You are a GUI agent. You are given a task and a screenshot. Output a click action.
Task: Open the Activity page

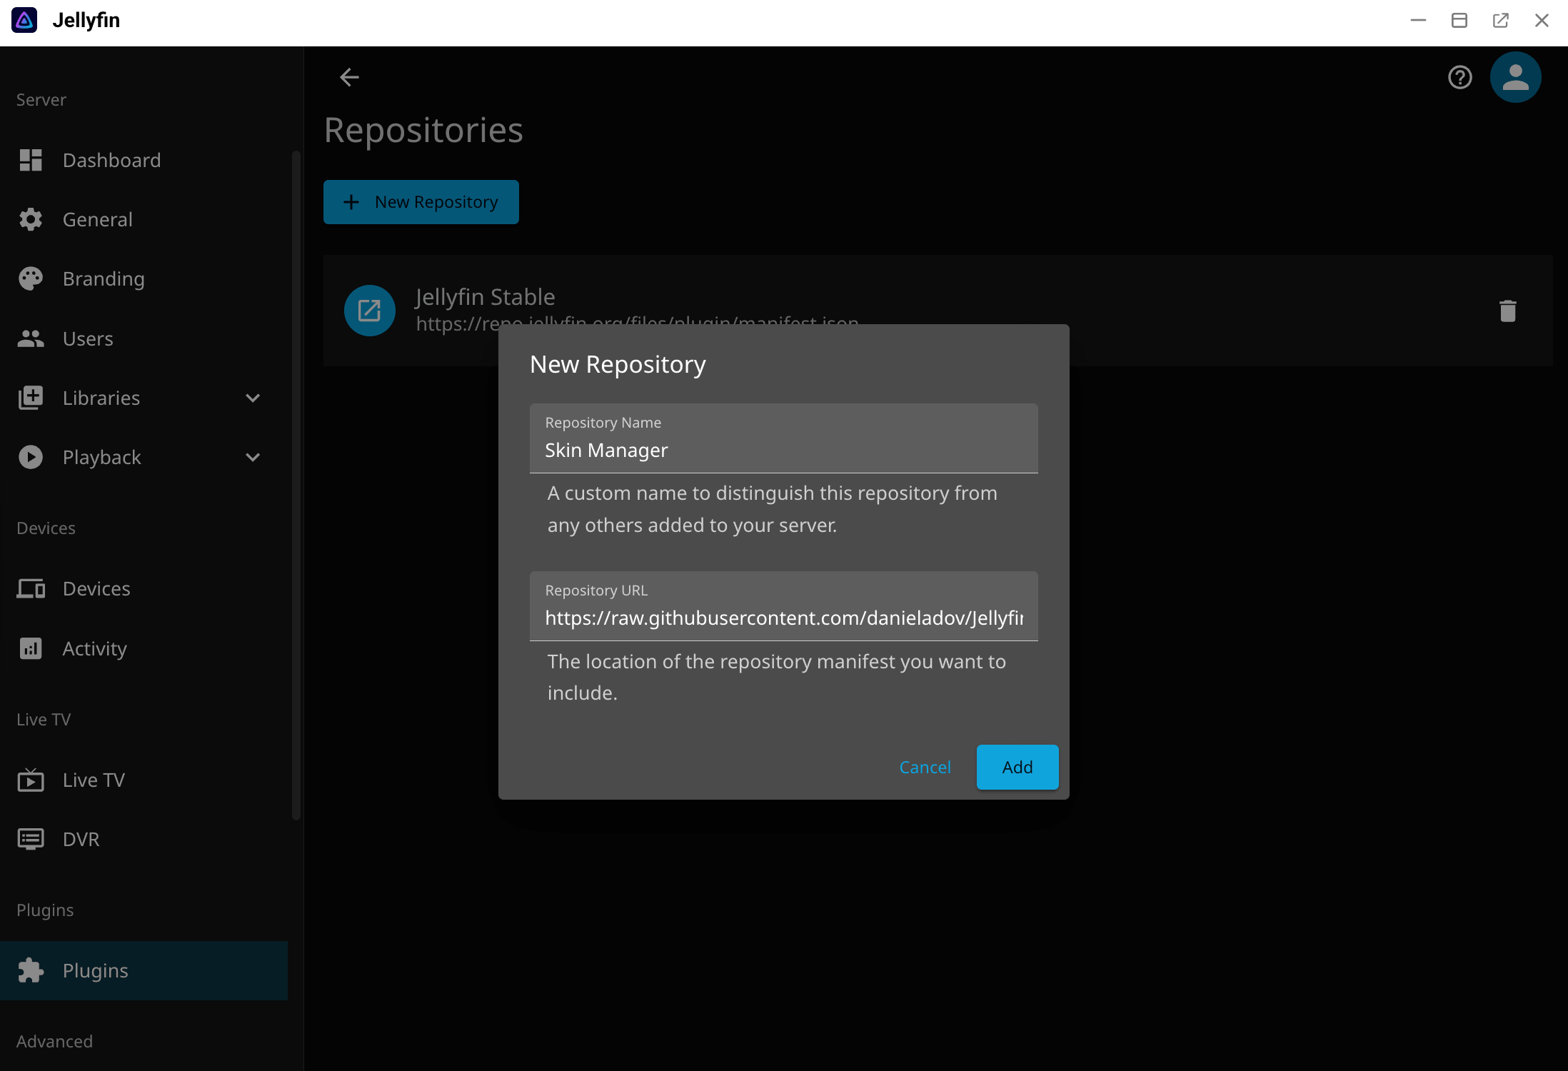tap(144, 648)
